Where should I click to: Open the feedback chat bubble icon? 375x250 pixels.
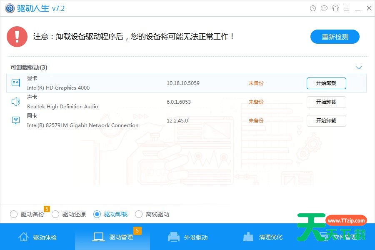[x=324, y=8]
